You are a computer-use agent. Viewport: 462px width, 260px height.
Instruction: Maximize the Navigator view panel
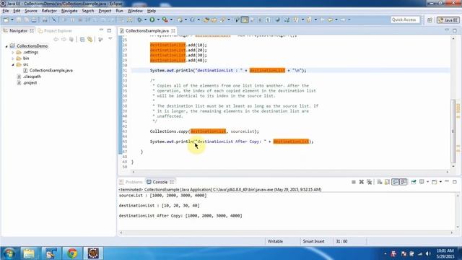click(109, 30)
